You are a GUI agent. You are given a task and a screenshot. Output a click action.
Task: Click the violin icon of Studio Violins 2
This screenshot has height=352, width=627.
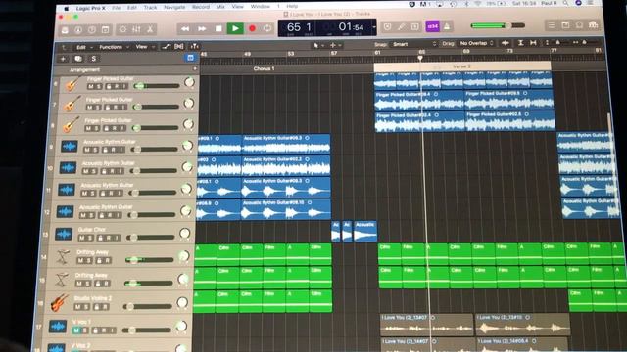point(60,302)
